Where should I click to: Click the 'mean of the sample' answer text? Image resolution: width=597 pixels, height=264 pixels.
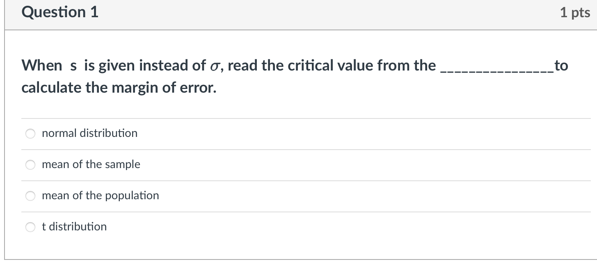click(91, 164)
